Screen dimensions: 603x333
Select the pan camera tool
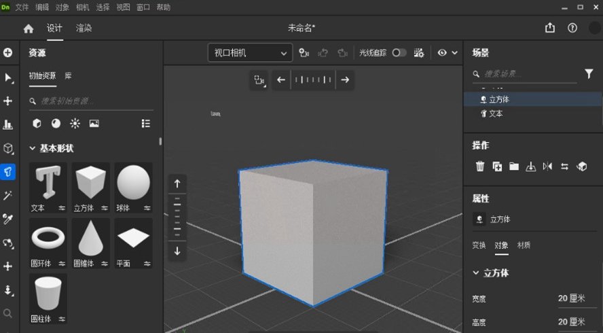coord(7,266)
